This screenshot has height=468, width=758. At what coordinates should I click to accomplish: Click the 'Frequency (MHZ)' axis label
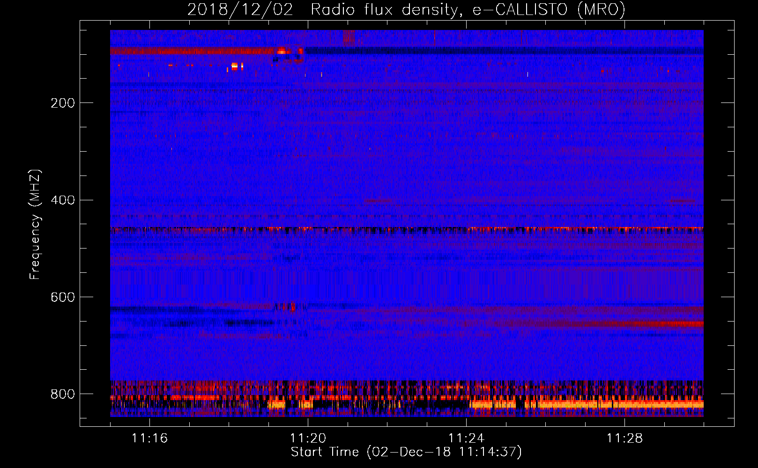(35, 224)
